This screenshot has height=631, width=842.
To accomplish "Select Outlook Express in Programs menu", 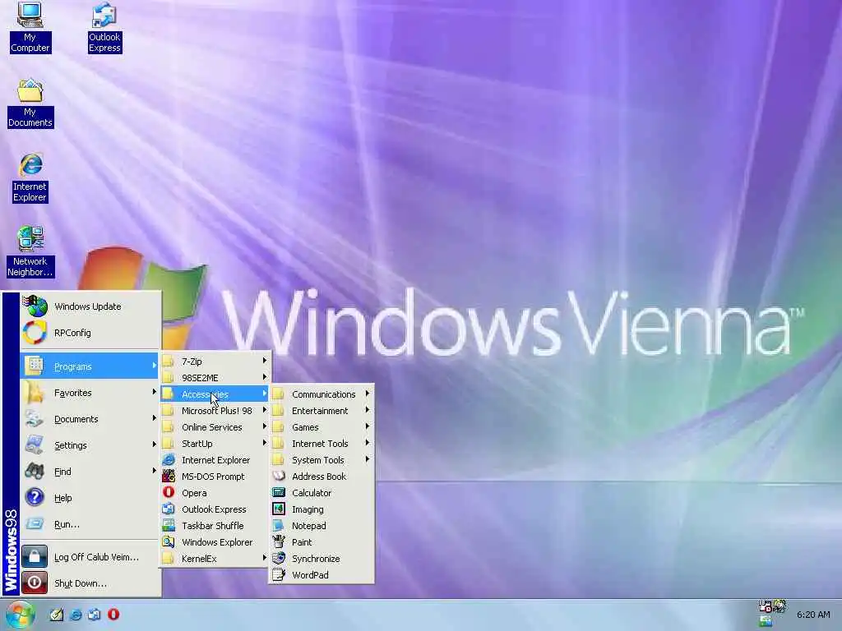I will pos(215,509).
